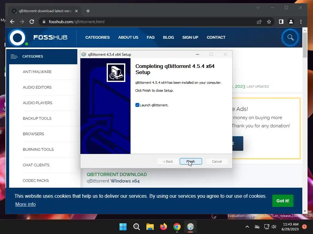This screenshot has height=234, width=313.
Task: Click Got it! cookie button
Action: [283, 201]
